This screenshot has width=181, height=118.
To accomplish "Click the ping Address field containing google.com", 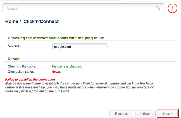I will pos(80,47).
